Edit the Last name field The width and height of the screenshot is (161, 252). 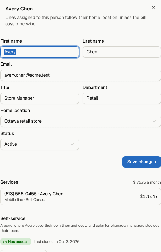(122, 52)
